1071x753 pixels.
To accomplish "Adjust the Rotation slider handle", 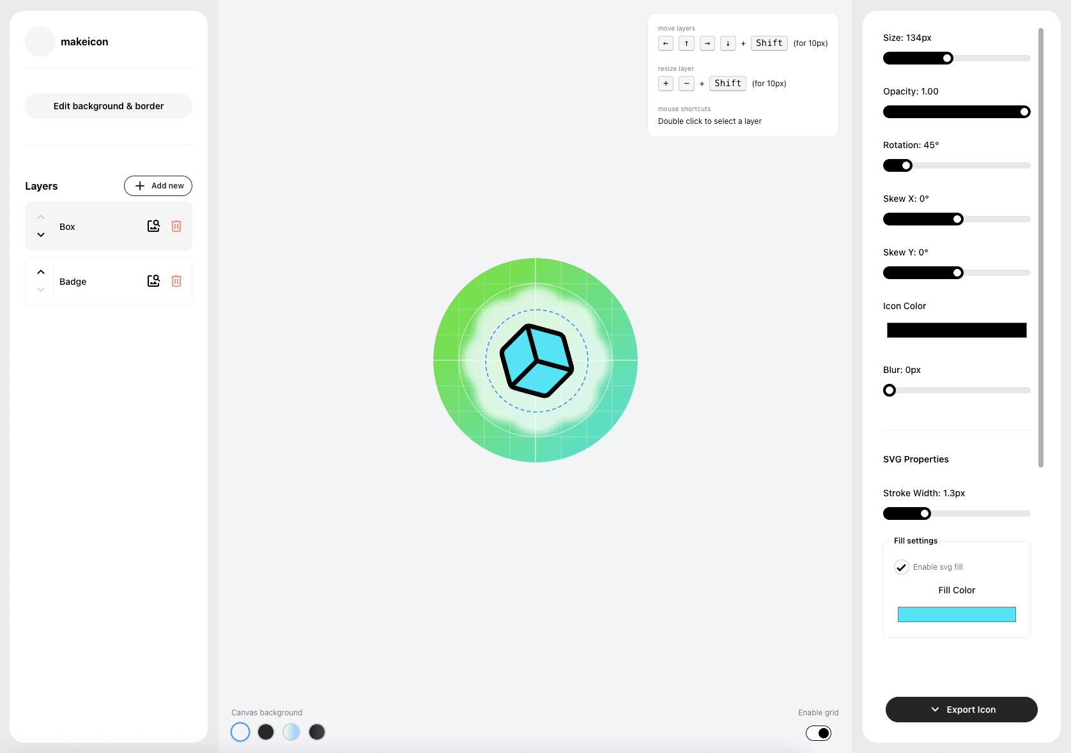I will 906,165.
